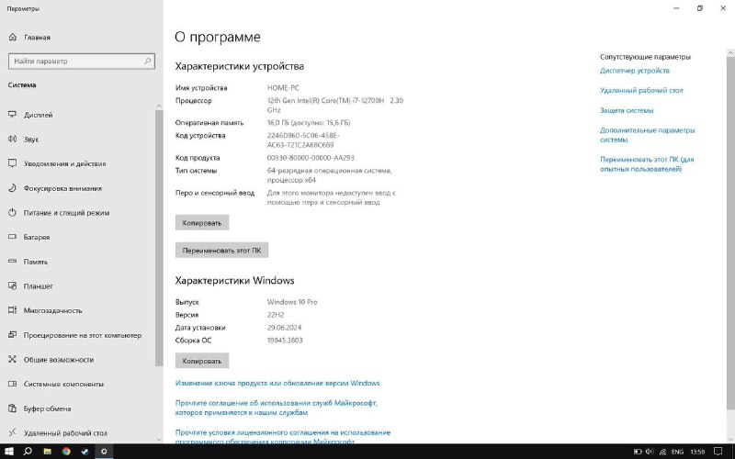
Task: Open Прочтите условия лицензионного соглашения link
Action: click(x=283, y=437)
